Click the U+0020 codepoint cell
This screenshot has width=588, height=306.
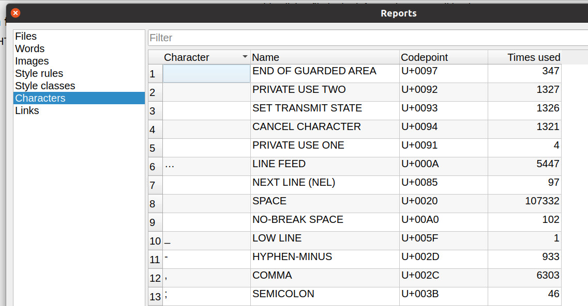pyautogui.click(x=419, y=201)
